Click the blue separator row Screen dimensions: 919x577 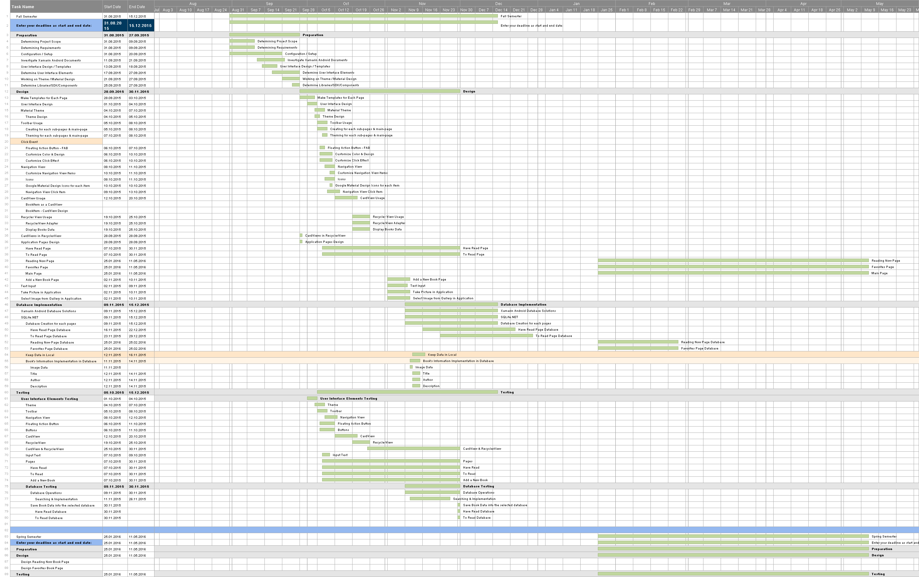pyautogui.click(x=458, y=530)
